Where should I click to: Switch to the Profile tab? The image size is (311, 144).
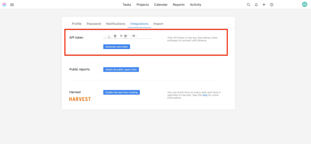point(77,24)
